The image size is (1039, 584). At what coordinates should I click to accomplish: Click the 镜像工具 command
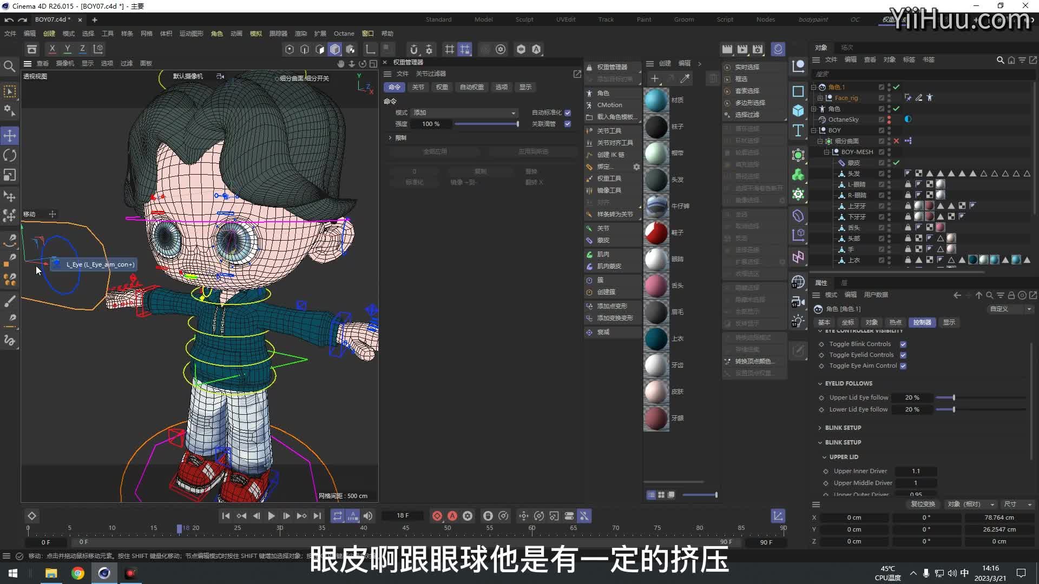[x=609, y=190]
